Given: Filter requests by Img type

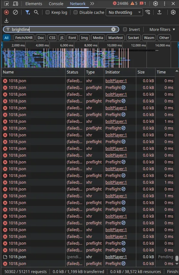Looking at the screenshot, I should coord(84,38).
